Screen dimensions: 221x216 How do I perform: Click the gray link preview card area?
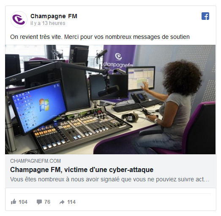(110, 171)
